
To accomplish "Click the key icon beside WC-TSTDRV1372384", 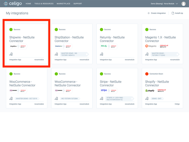I will click(56, 98).
